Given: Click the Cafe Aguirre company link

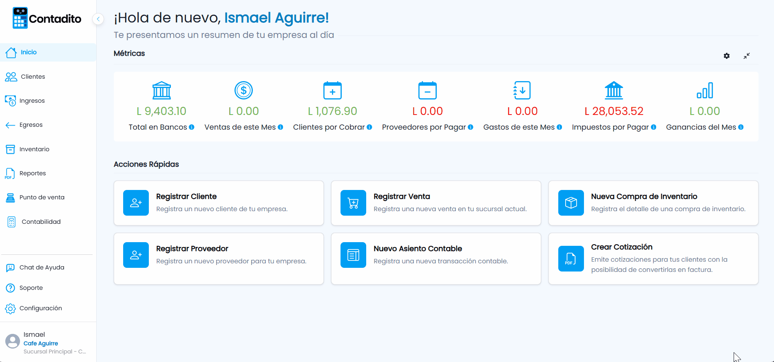Looking at the screenshot, I should (41, 343).
